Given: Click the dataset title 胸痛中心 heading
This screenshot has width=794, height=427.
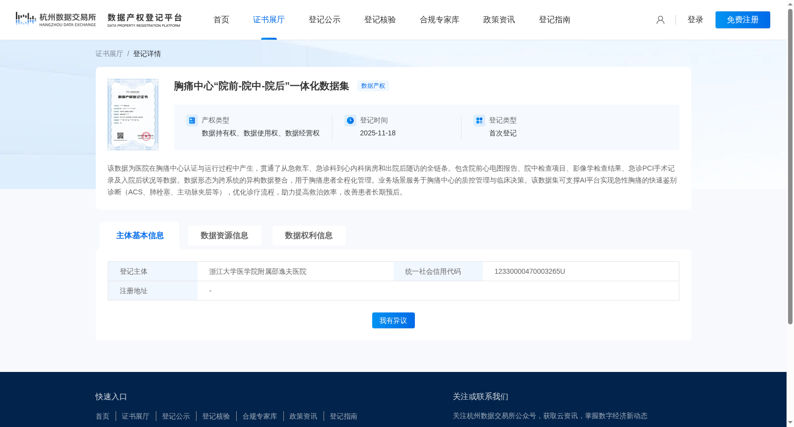Looking at the screenshot, I should click(262, 86).
